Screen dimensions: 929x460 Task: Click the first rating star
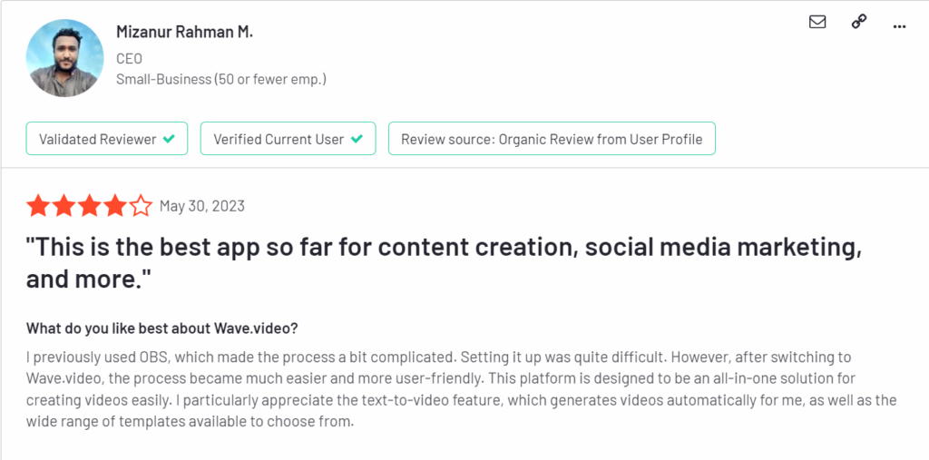(x=37, y=206)
